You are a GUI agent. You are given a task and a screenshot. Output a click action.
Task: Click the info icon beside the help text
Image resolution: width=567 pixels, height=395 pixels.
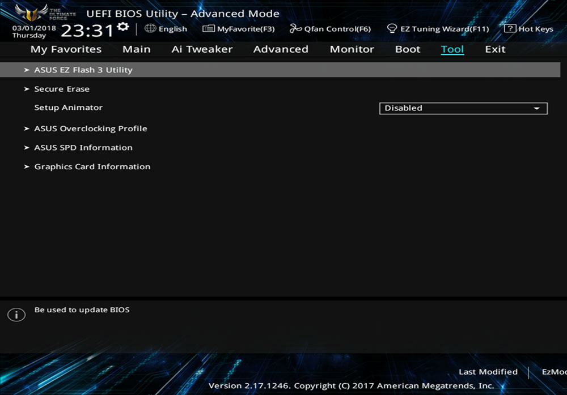tap(16, 315)
